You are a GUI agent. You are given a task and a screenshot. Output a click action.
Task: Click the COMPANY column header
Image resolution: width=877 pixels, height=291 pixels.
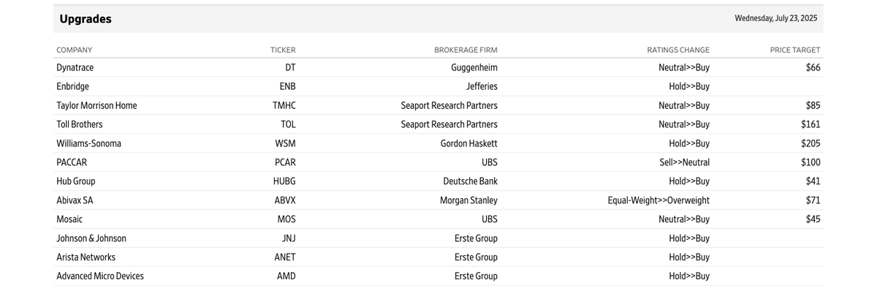[75, 50]
